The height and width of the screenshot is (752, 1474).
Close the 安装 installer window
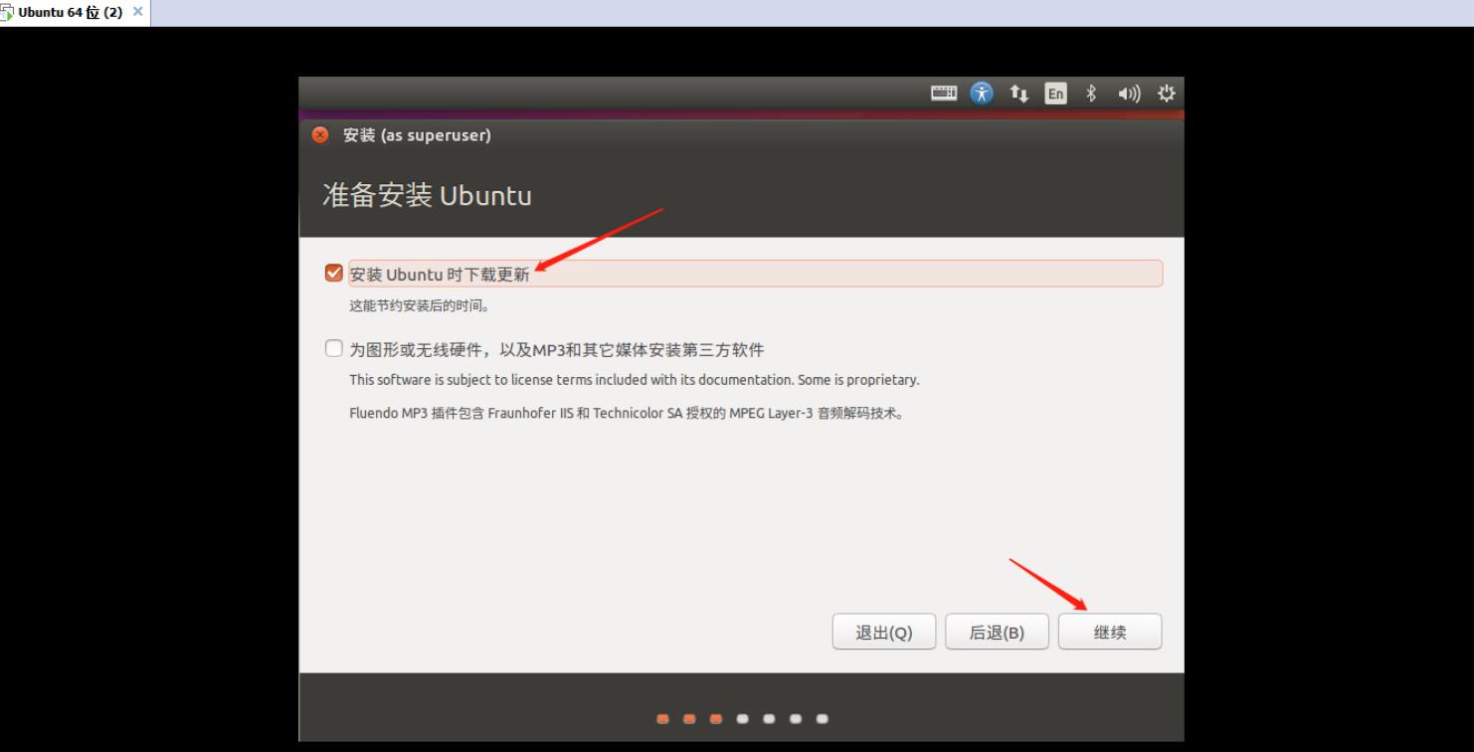[x=320, y=135]
